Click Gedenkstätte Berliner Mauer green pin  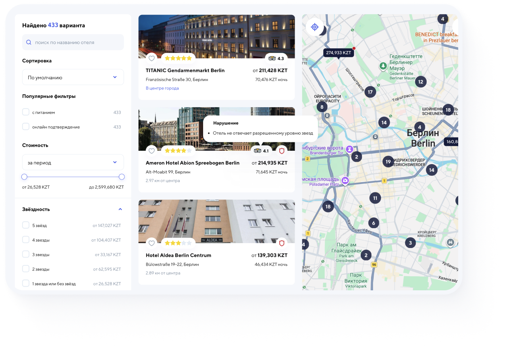383,66
